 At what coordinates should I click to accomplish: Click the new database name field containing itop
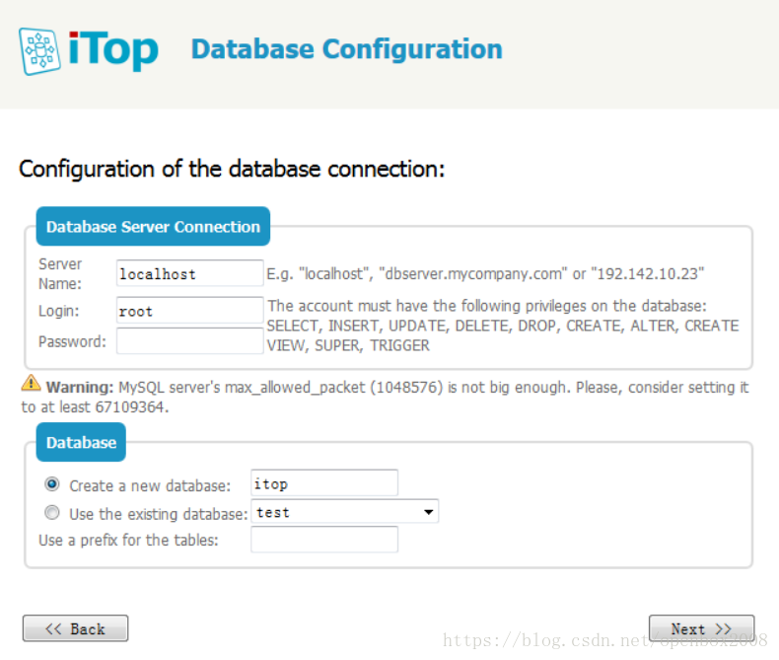(324, 482)
